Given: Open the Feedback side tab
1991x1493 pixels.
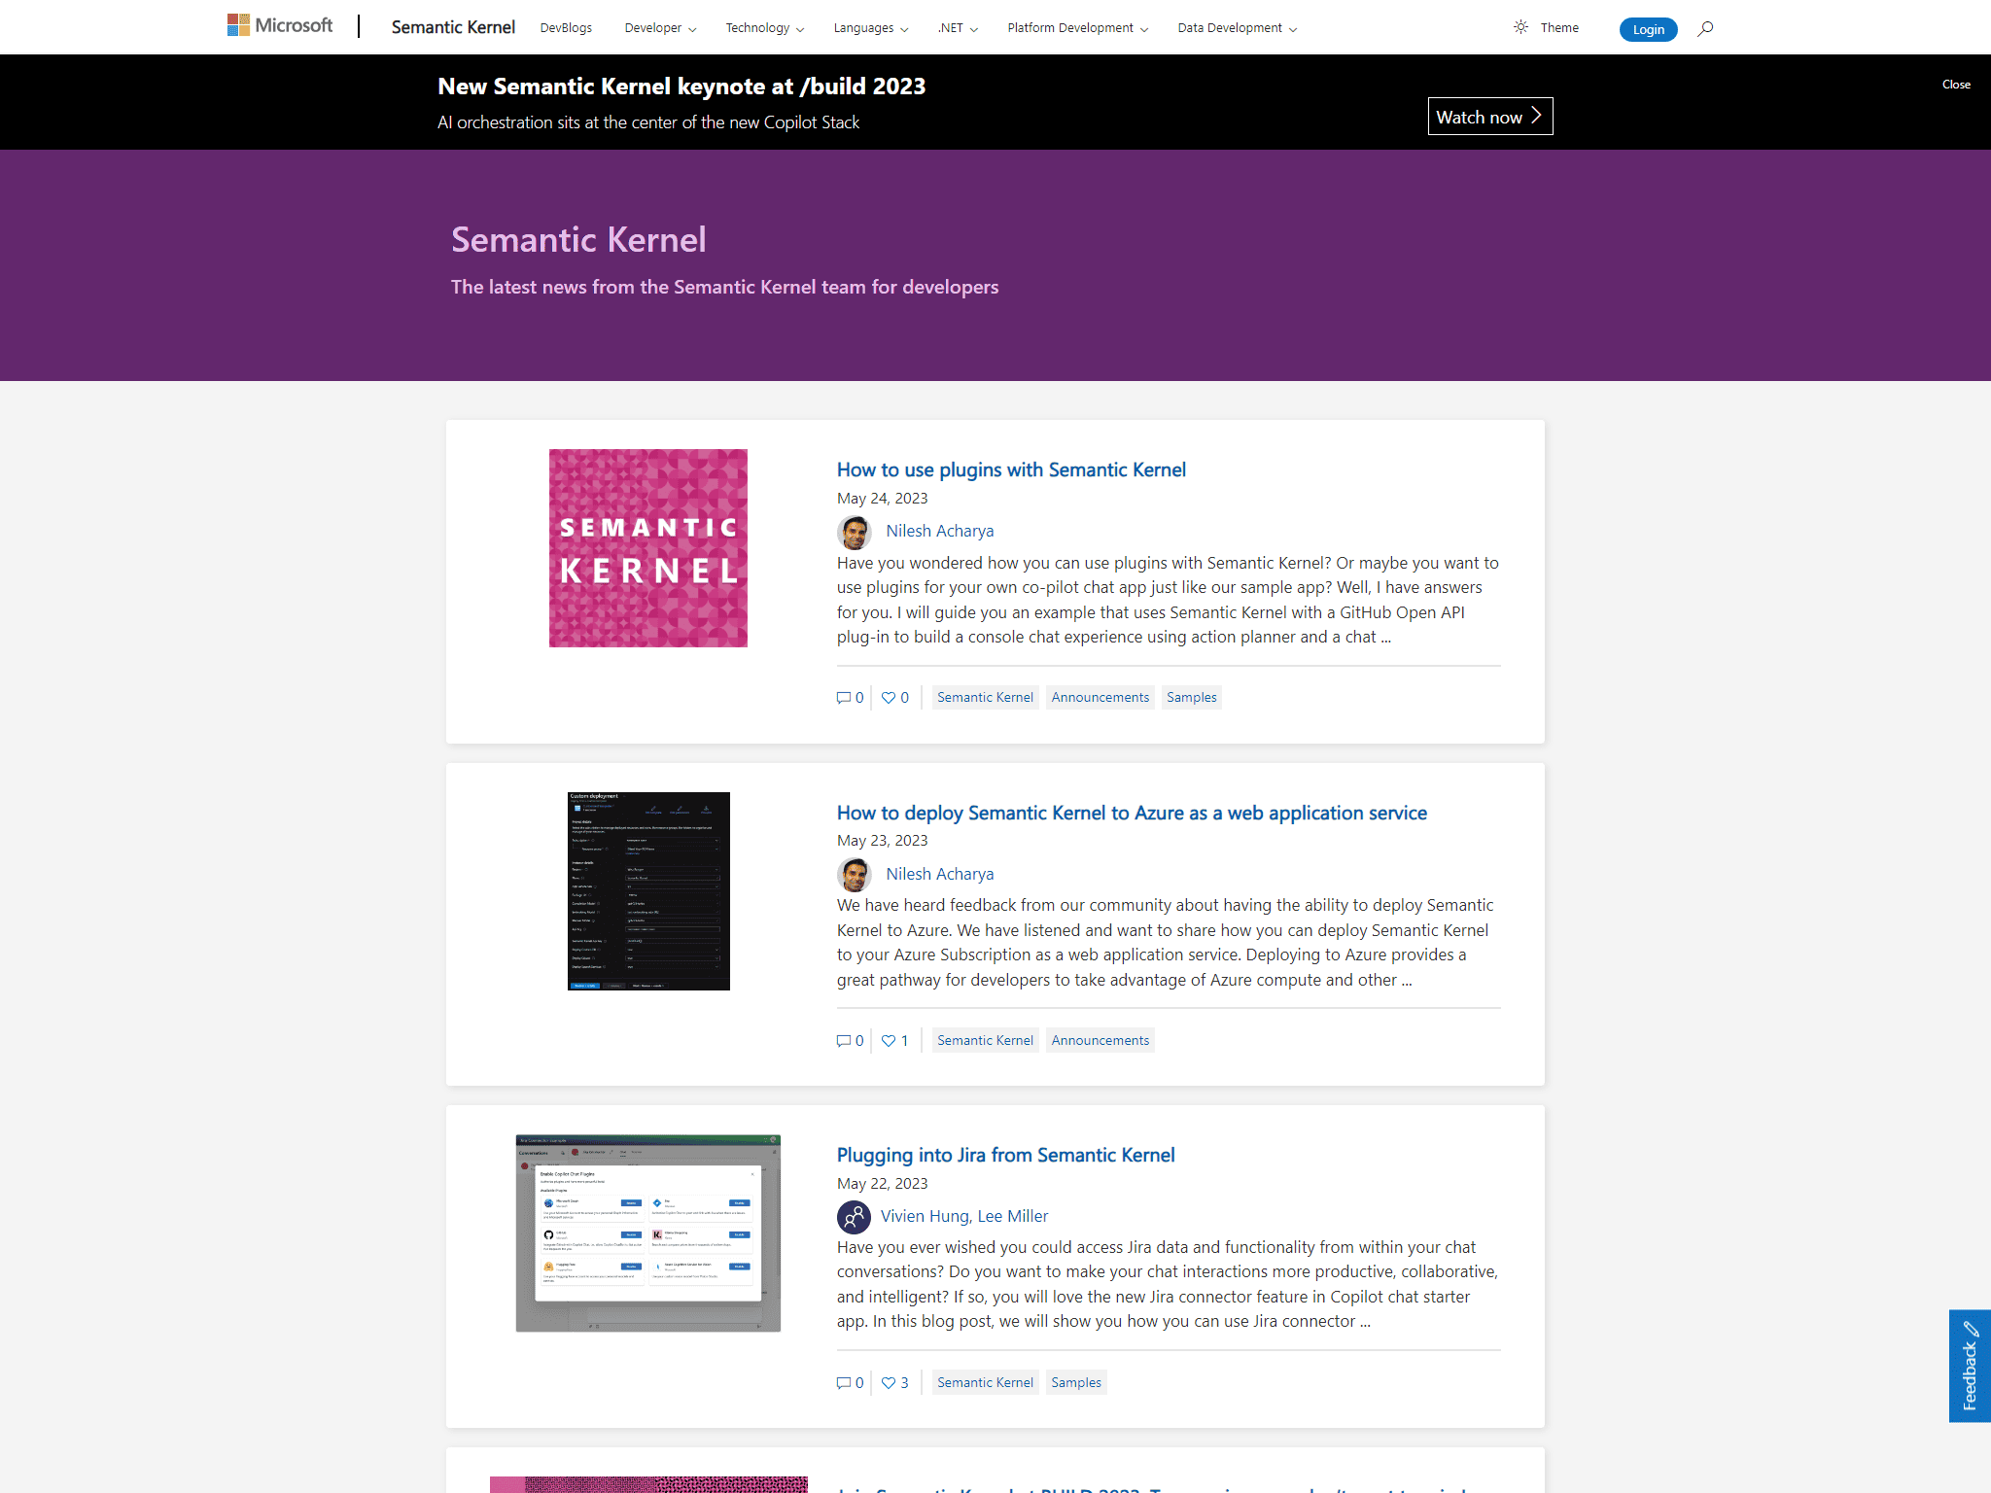Looking at the screenshot, I should tap(1970, 1366).
